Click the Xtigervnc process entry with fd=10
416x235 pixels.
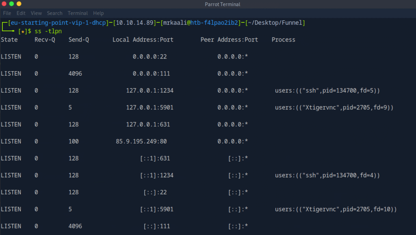click(336, 209)
